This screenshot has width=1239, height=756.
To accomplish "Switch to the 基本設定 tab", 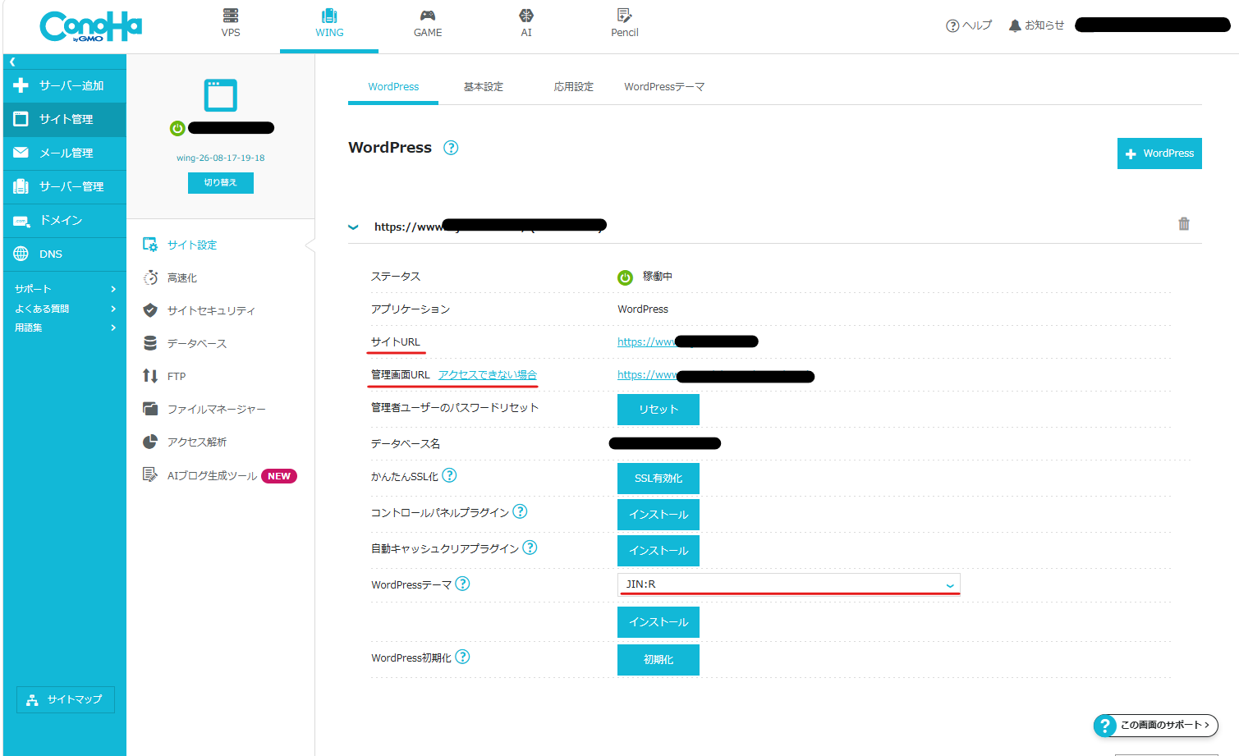I will coord(484,87).
